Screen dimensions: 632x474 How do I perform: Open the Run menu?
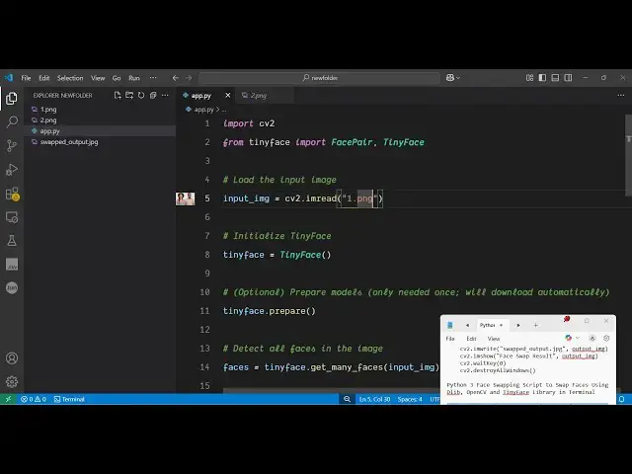(134, 78)
